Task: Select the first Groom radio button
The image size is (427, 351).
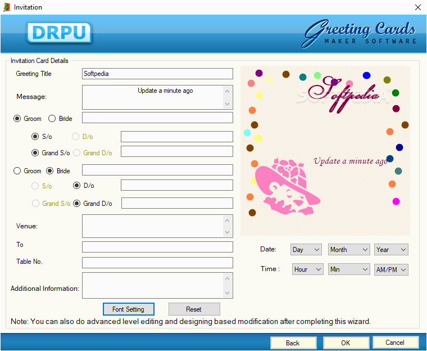Action: 17,119
